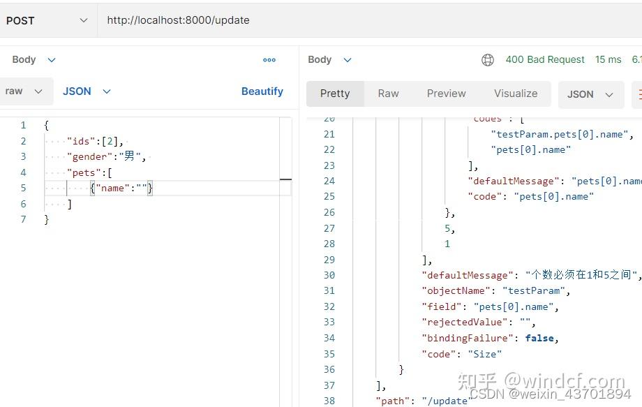Select the Pretty response tab

[x=335, y=93]
